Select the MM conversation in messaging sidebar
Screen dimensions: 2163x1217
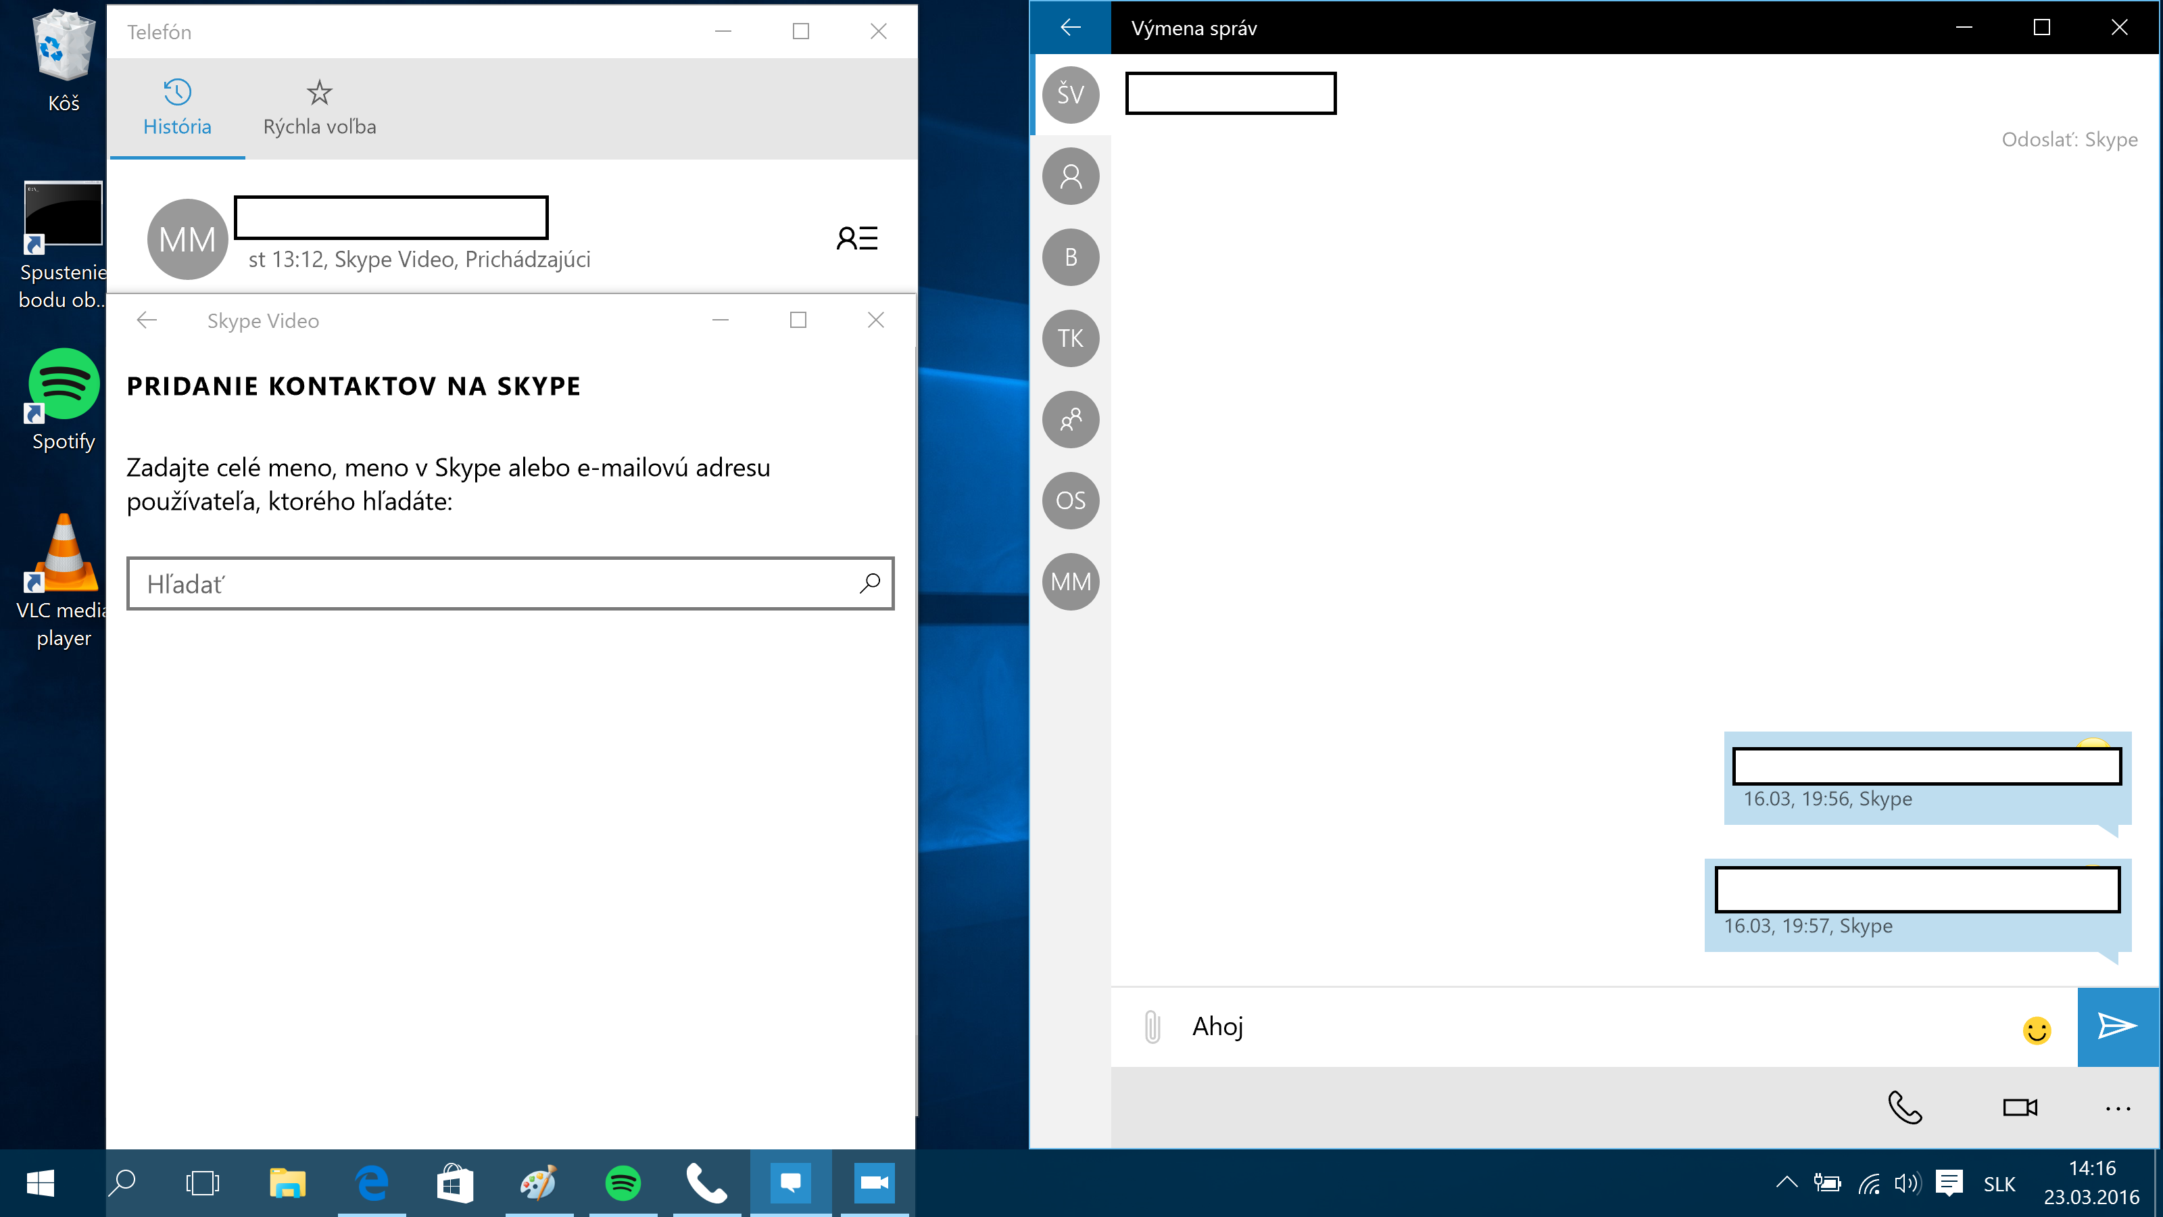1071,581
